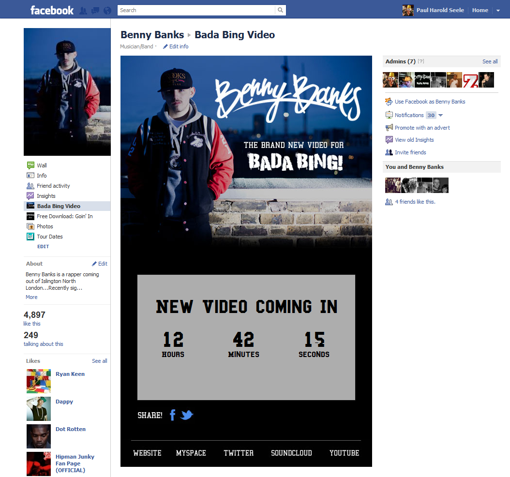Focus the Search input field
This screenshot has height=477, width=510.
tap(196, 10)
